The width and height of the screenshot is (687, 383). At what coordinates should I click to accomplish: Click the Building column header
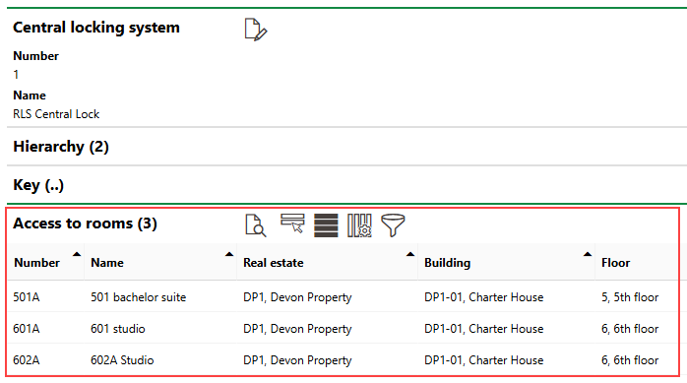click(448, 263)
